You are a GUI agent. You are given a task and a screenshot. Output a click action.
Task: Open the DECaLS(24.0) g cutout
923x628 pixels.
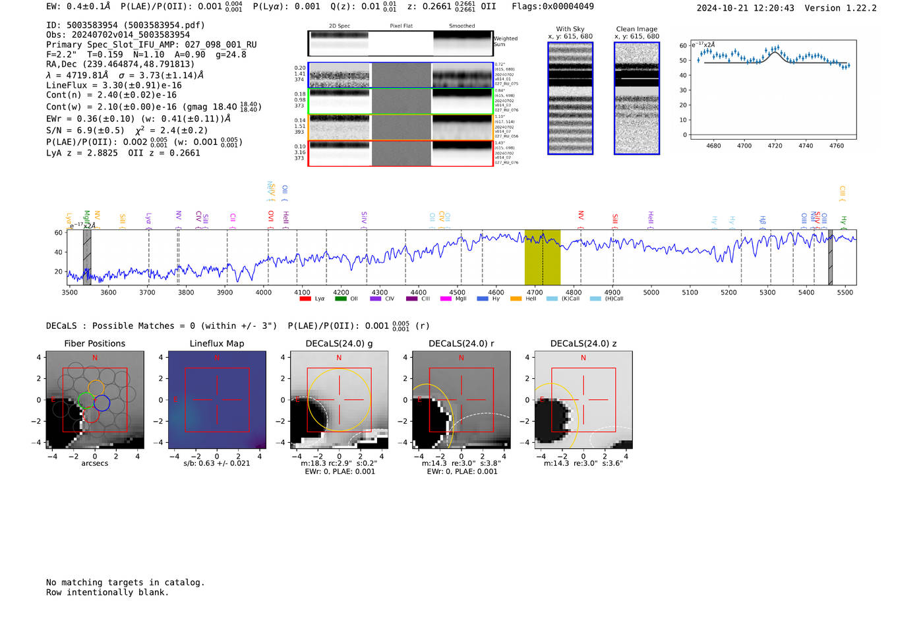tap(339, 400)
